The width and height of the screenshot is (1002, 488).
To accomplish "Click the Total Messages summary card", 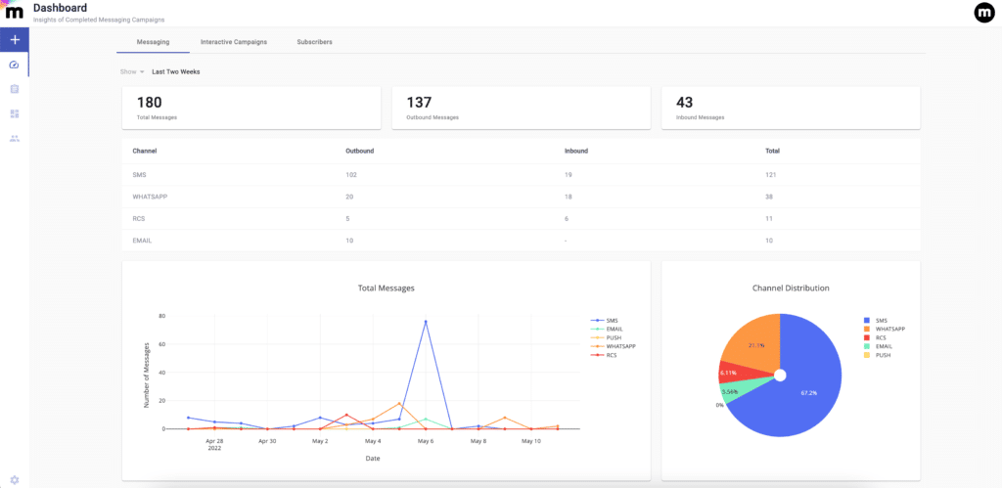I will (251, 108).
